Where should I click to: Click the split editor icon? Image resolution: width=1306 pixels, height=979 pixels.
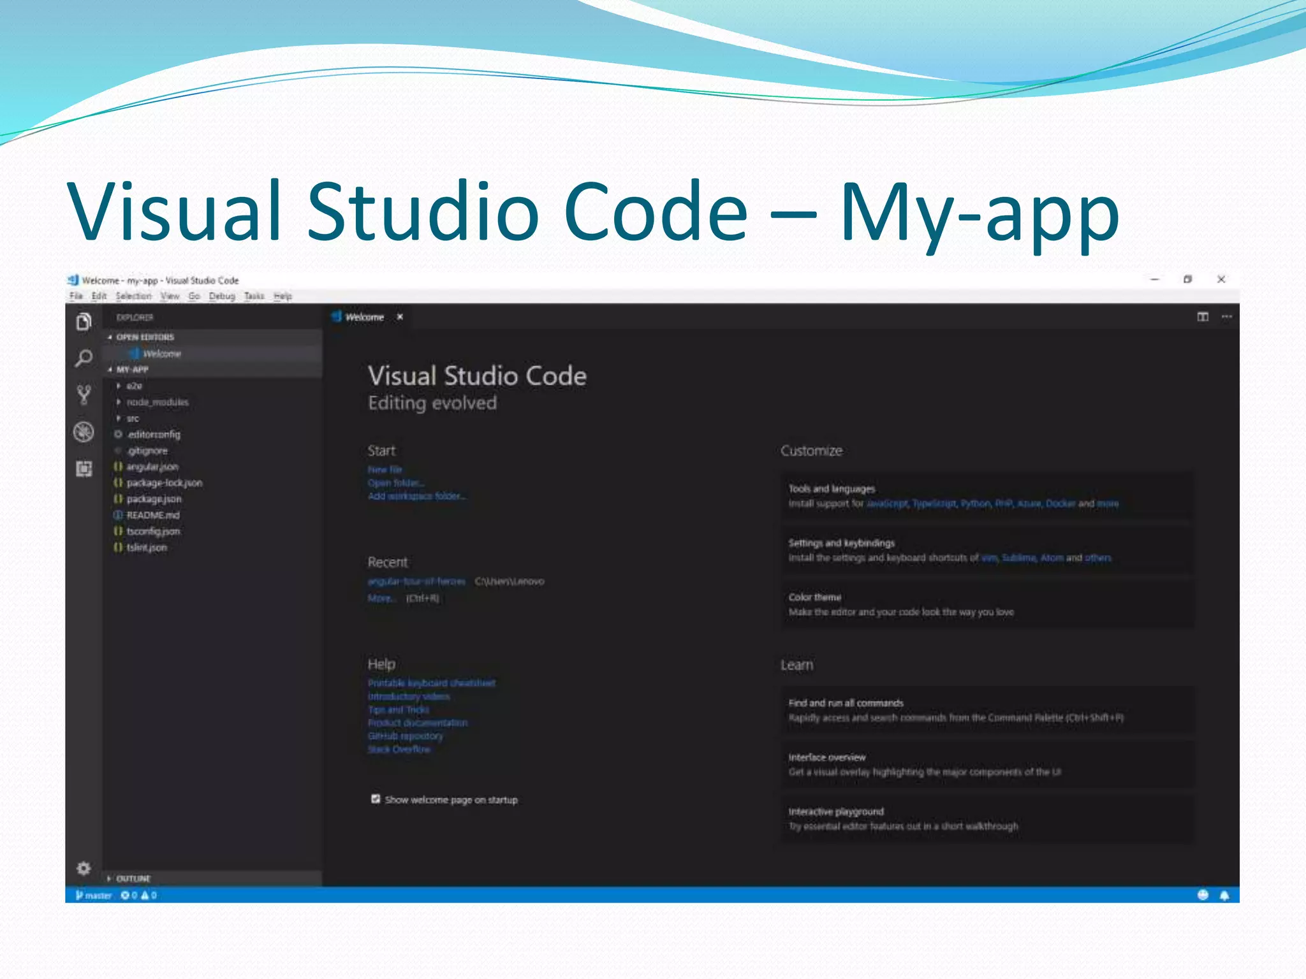1203,317
